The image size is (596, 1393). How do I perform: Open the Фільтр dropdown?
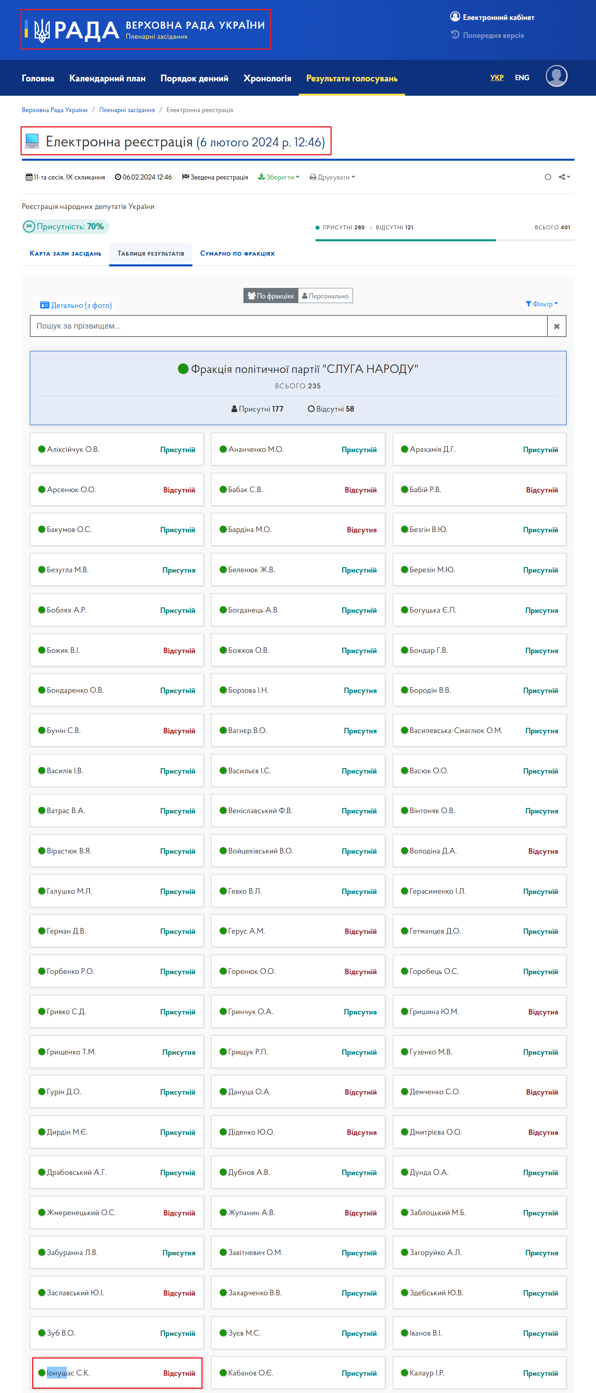[x=542, y=304]
